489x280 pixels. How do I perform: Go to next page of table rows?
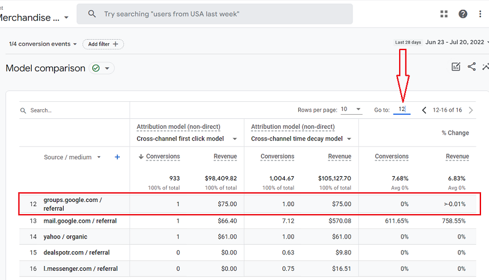coord(471,110)
